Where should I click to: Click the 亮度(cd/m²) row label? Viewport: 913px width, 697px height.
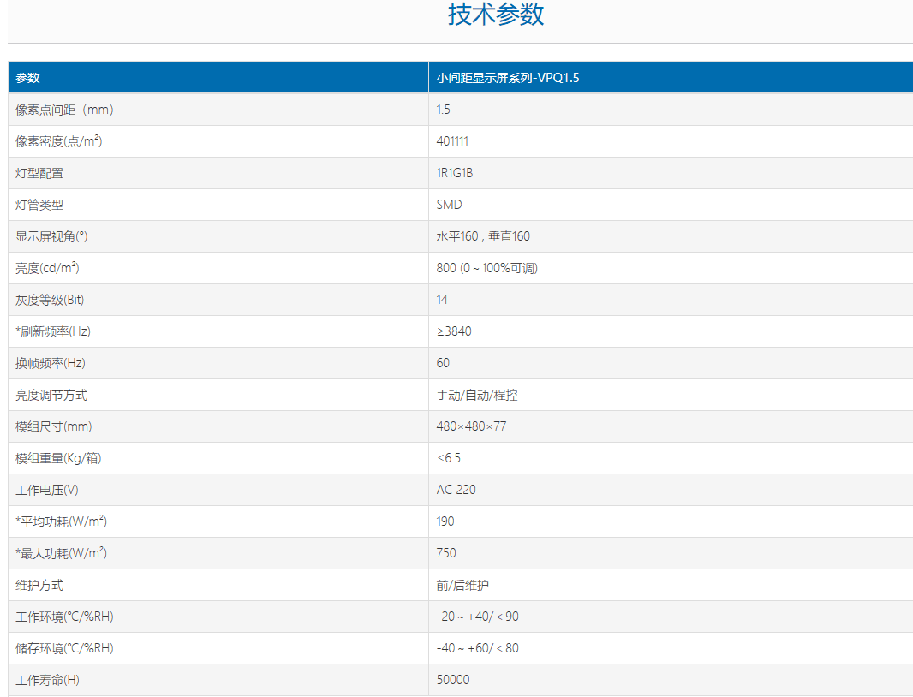tap(47, 268)
